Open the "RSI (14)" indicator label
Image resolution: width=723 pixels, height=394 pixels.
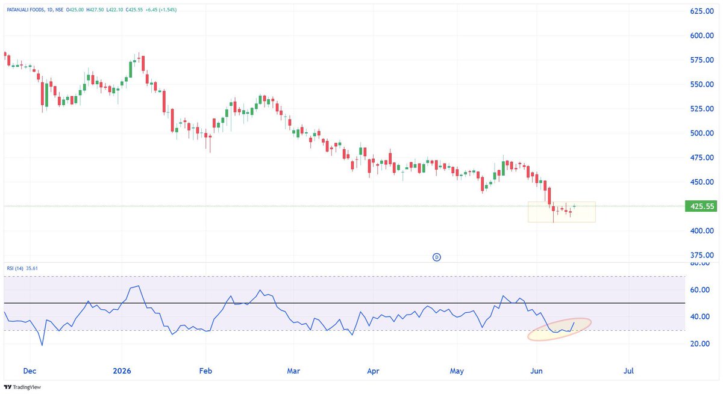click(x=16, y=269)
